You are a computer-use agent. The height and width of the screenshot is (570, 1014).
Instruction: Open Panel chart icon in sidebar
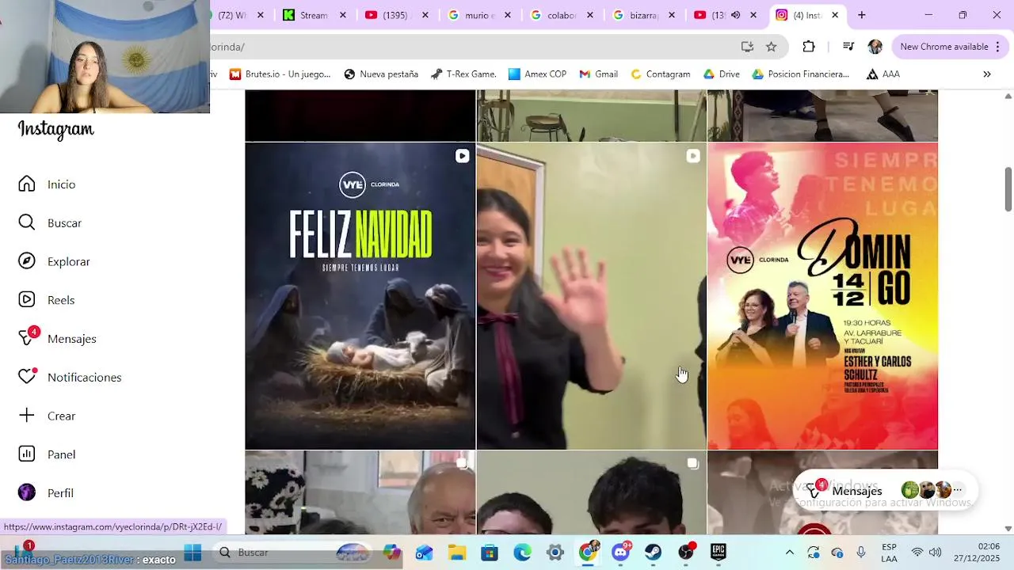27,454
